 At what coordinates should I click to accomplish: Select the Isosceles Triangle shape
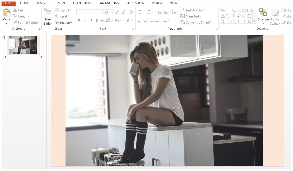point(223,16)
